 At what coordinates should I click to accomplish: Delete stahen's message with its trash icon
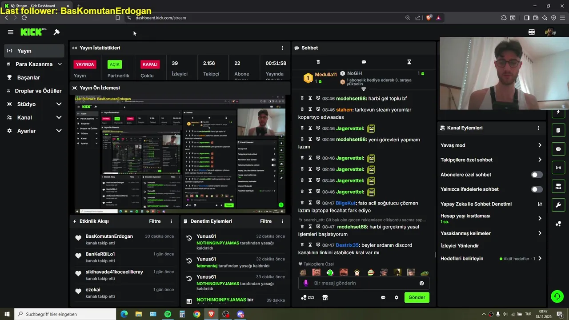tap(302, 109)
